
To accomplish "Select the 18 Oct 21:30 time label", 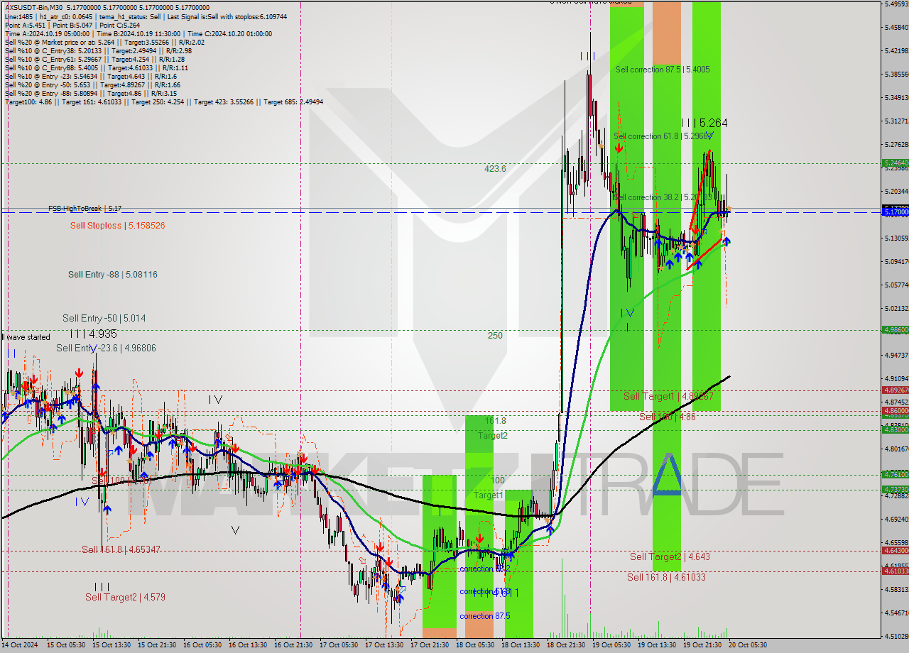I will pyautogui.click(x=565, y=645).
